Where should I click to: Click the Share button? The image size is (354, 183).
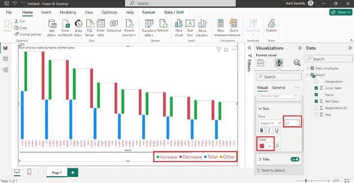click(340, 12)
